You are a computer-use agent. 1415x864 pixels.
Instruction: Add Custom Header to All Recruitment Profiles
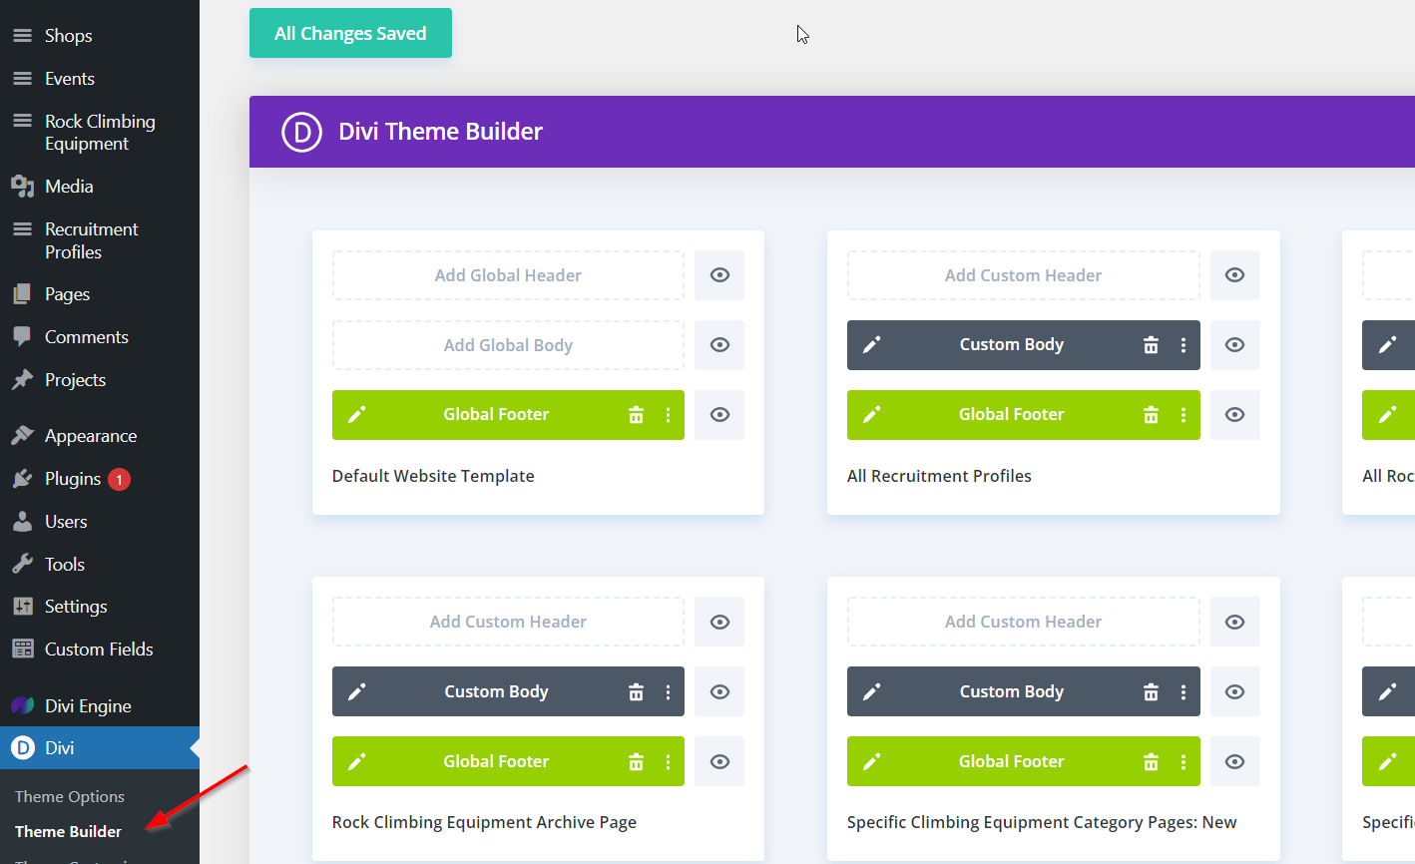(1023, 275)
